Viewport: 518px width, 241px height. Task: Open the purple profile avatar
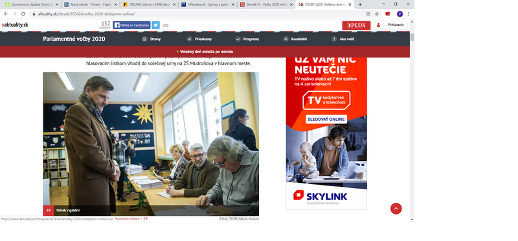coord(400,14)
